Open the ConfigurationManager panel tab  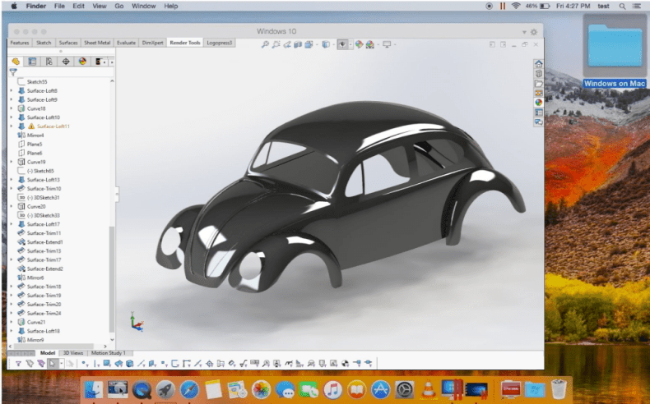49,61
